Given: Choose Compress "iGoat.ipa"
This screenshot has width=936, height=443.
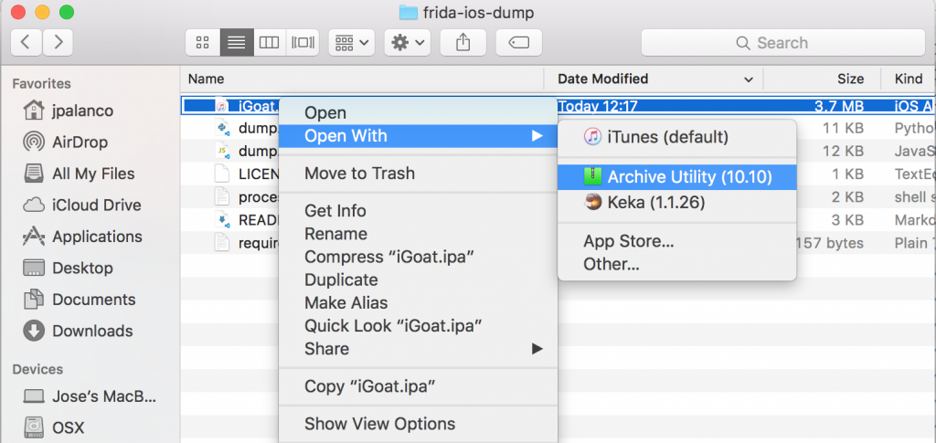Looking at the screenshot, I should coord(419,257).
